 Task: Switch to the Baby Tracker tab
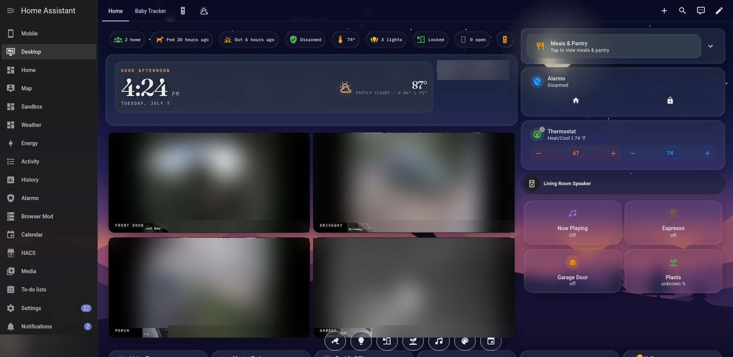point(150,11)
